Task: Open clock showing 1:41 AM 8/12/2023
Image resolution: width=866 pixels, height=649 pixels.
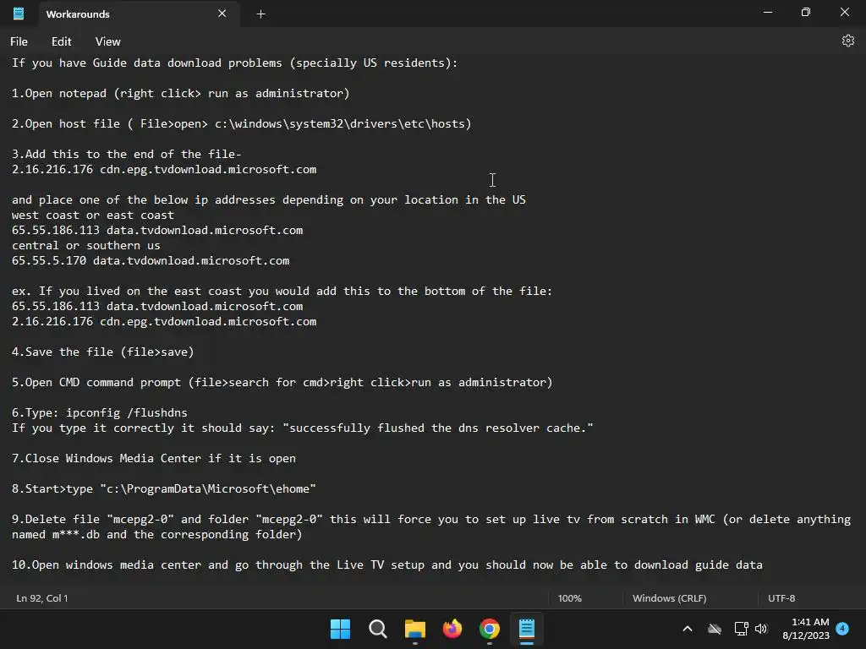Action: 806,629
